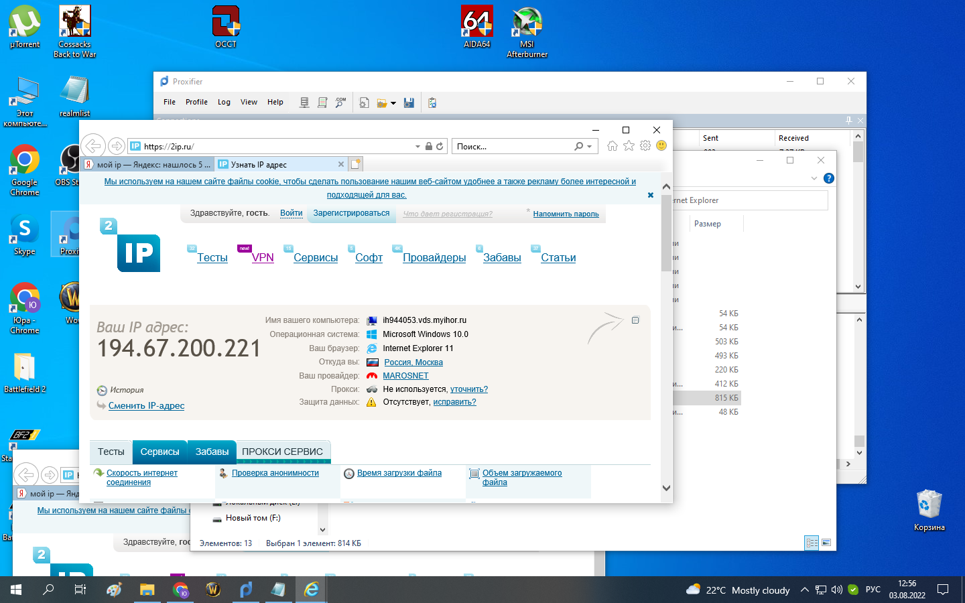Go to browser Home page icon
This screenshot has height=603, width=965.
pos(612,146)
